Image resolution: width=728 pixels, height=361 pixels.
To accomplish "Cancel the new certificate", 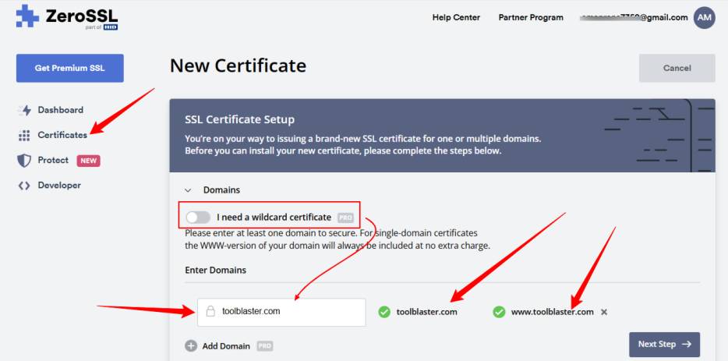I will (677, 69).
